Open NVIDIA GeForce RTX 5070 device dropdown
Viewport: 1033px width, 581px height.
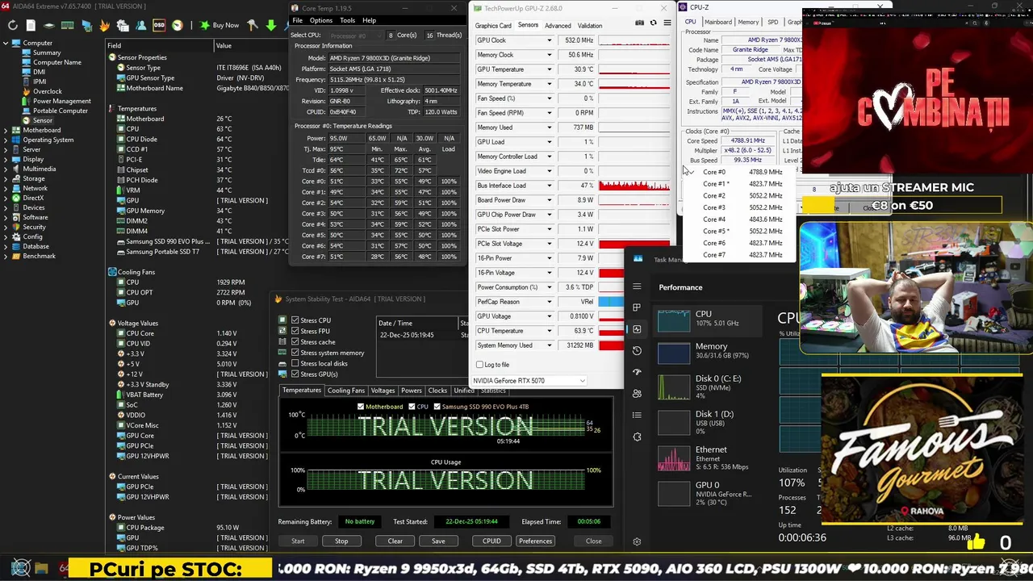[529, 380]
